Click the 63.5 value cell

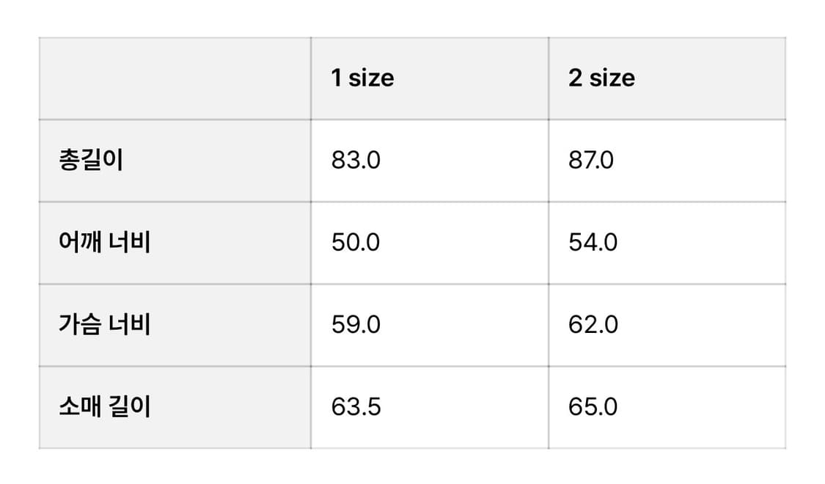pos(356,406)
